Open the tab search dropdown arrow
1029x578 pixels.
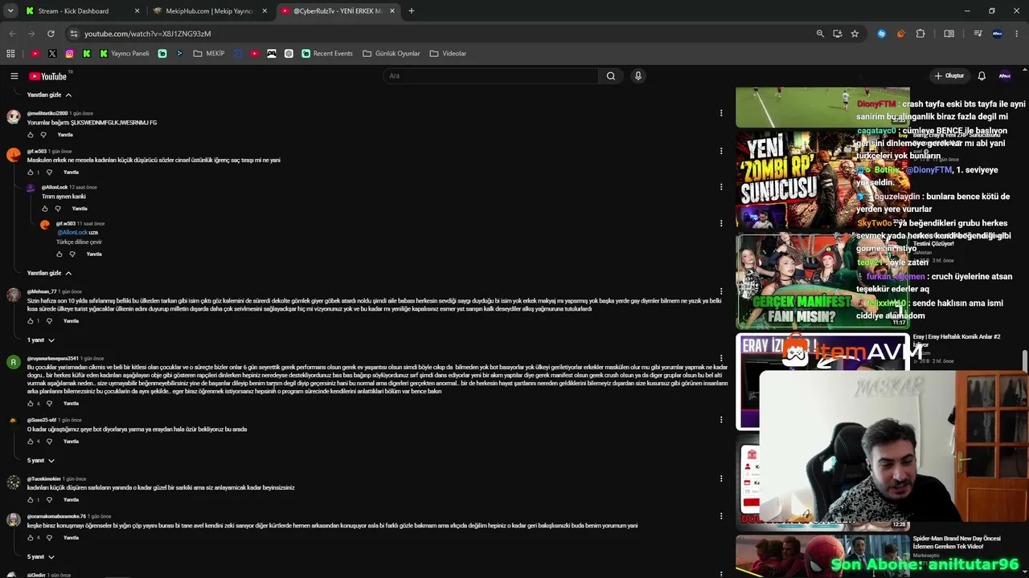[10, 11]
